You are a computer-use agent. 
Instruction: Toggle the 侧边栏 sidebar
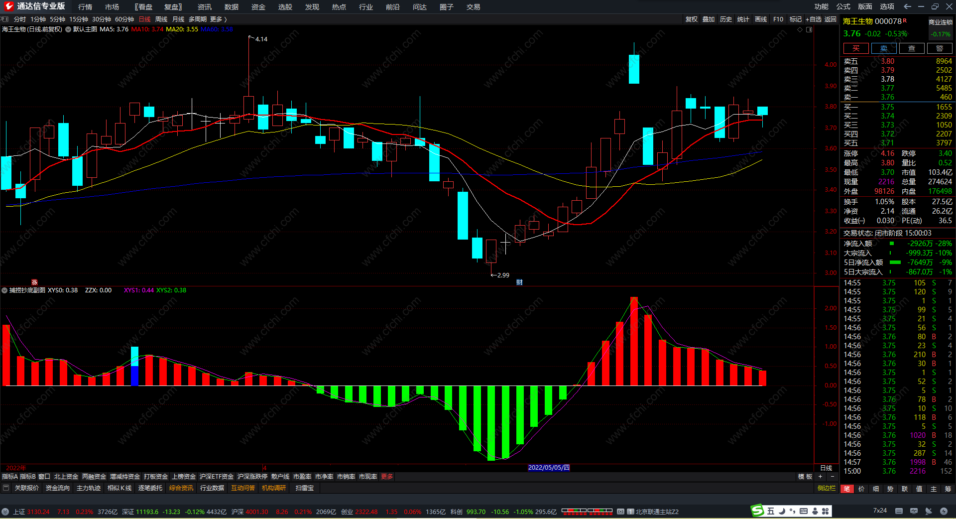tap(827, 488)
